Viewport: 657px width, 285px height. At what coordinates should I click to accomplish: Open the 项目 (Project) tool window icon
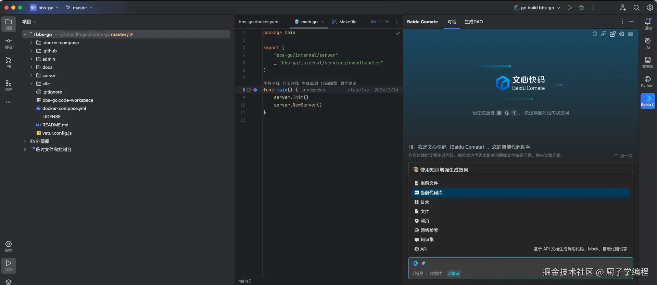tap(9, 24)
